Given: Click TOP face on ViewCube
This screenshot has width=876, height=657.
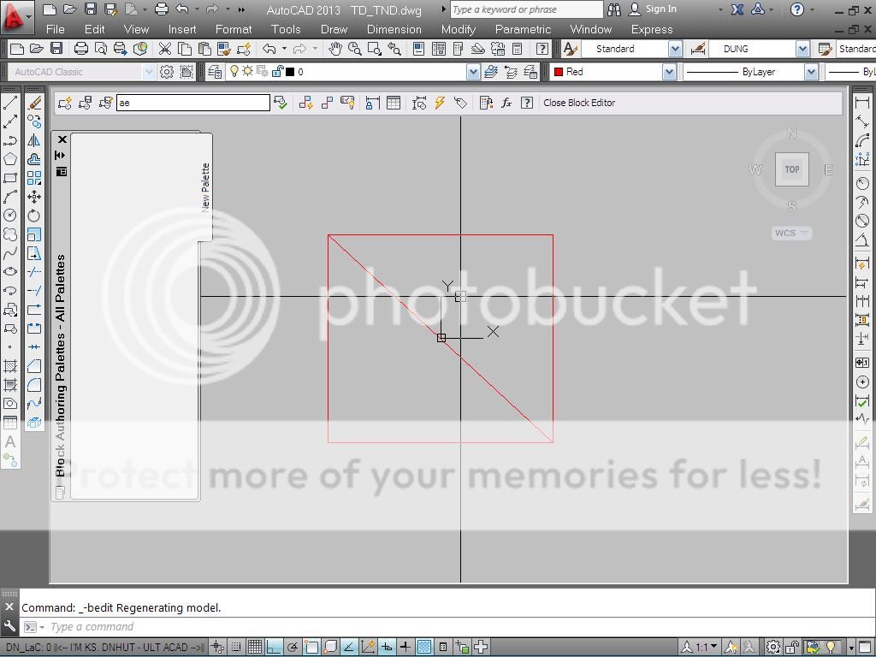Looking at the screenshot, I should (791, 169).
